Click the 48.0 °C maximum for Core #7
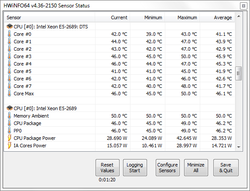Viewport: 250px width, 191px height. point(189,86)
